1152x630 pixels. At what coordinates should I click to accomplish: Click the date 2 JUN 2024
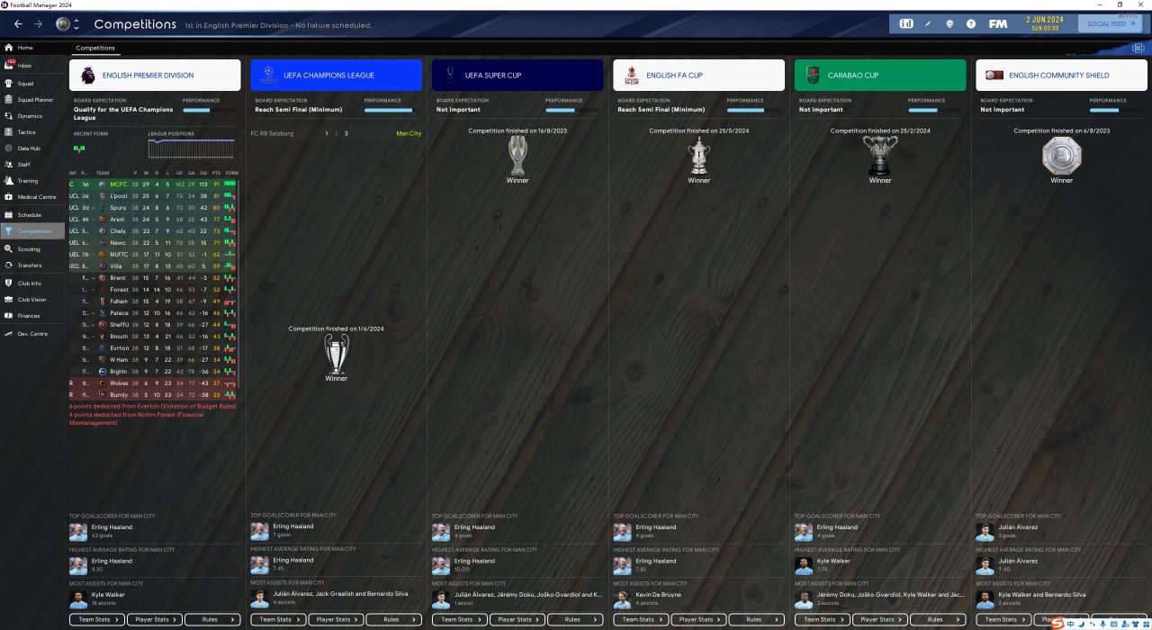[1045, 19]
